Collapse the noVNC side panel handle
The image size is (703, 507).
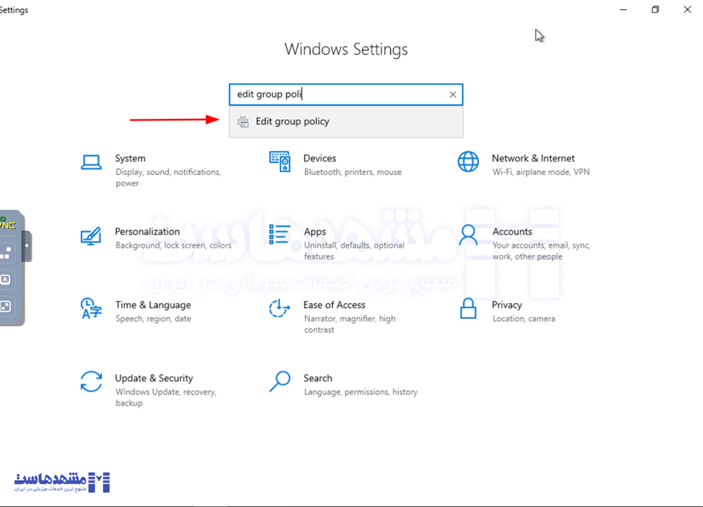[27, 246]
